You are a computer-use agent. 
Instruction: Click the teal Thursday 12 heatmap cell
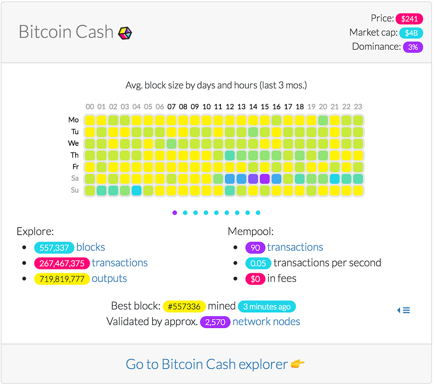point(230,155)
